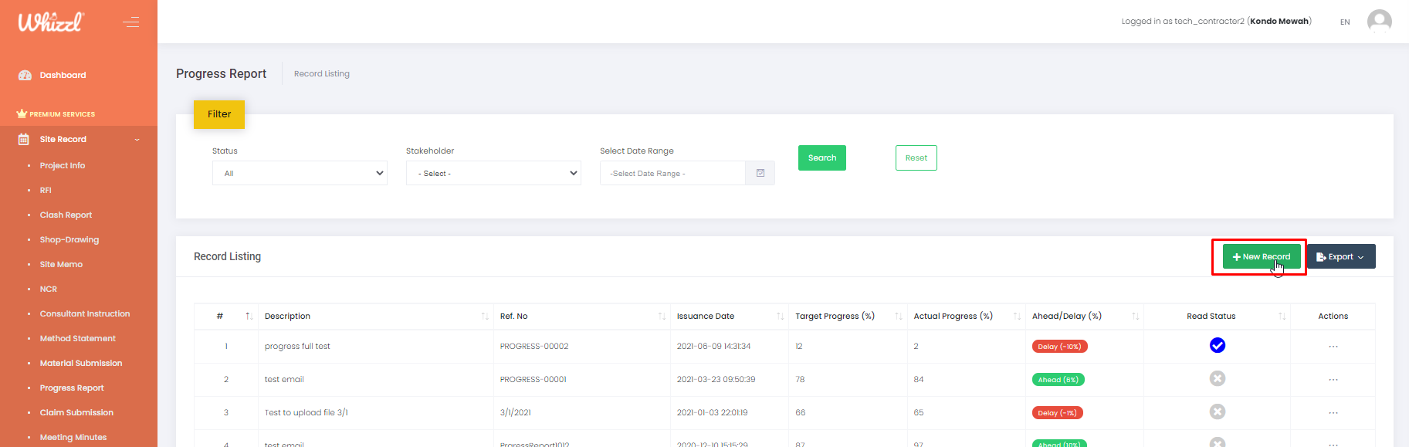
Task: Click the Reset button
Action: click(916, 157)
